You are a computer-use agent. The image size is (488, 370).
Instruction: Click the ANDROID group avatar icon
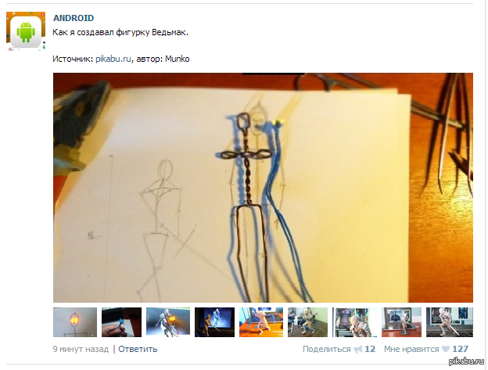[x=26, y=31]
